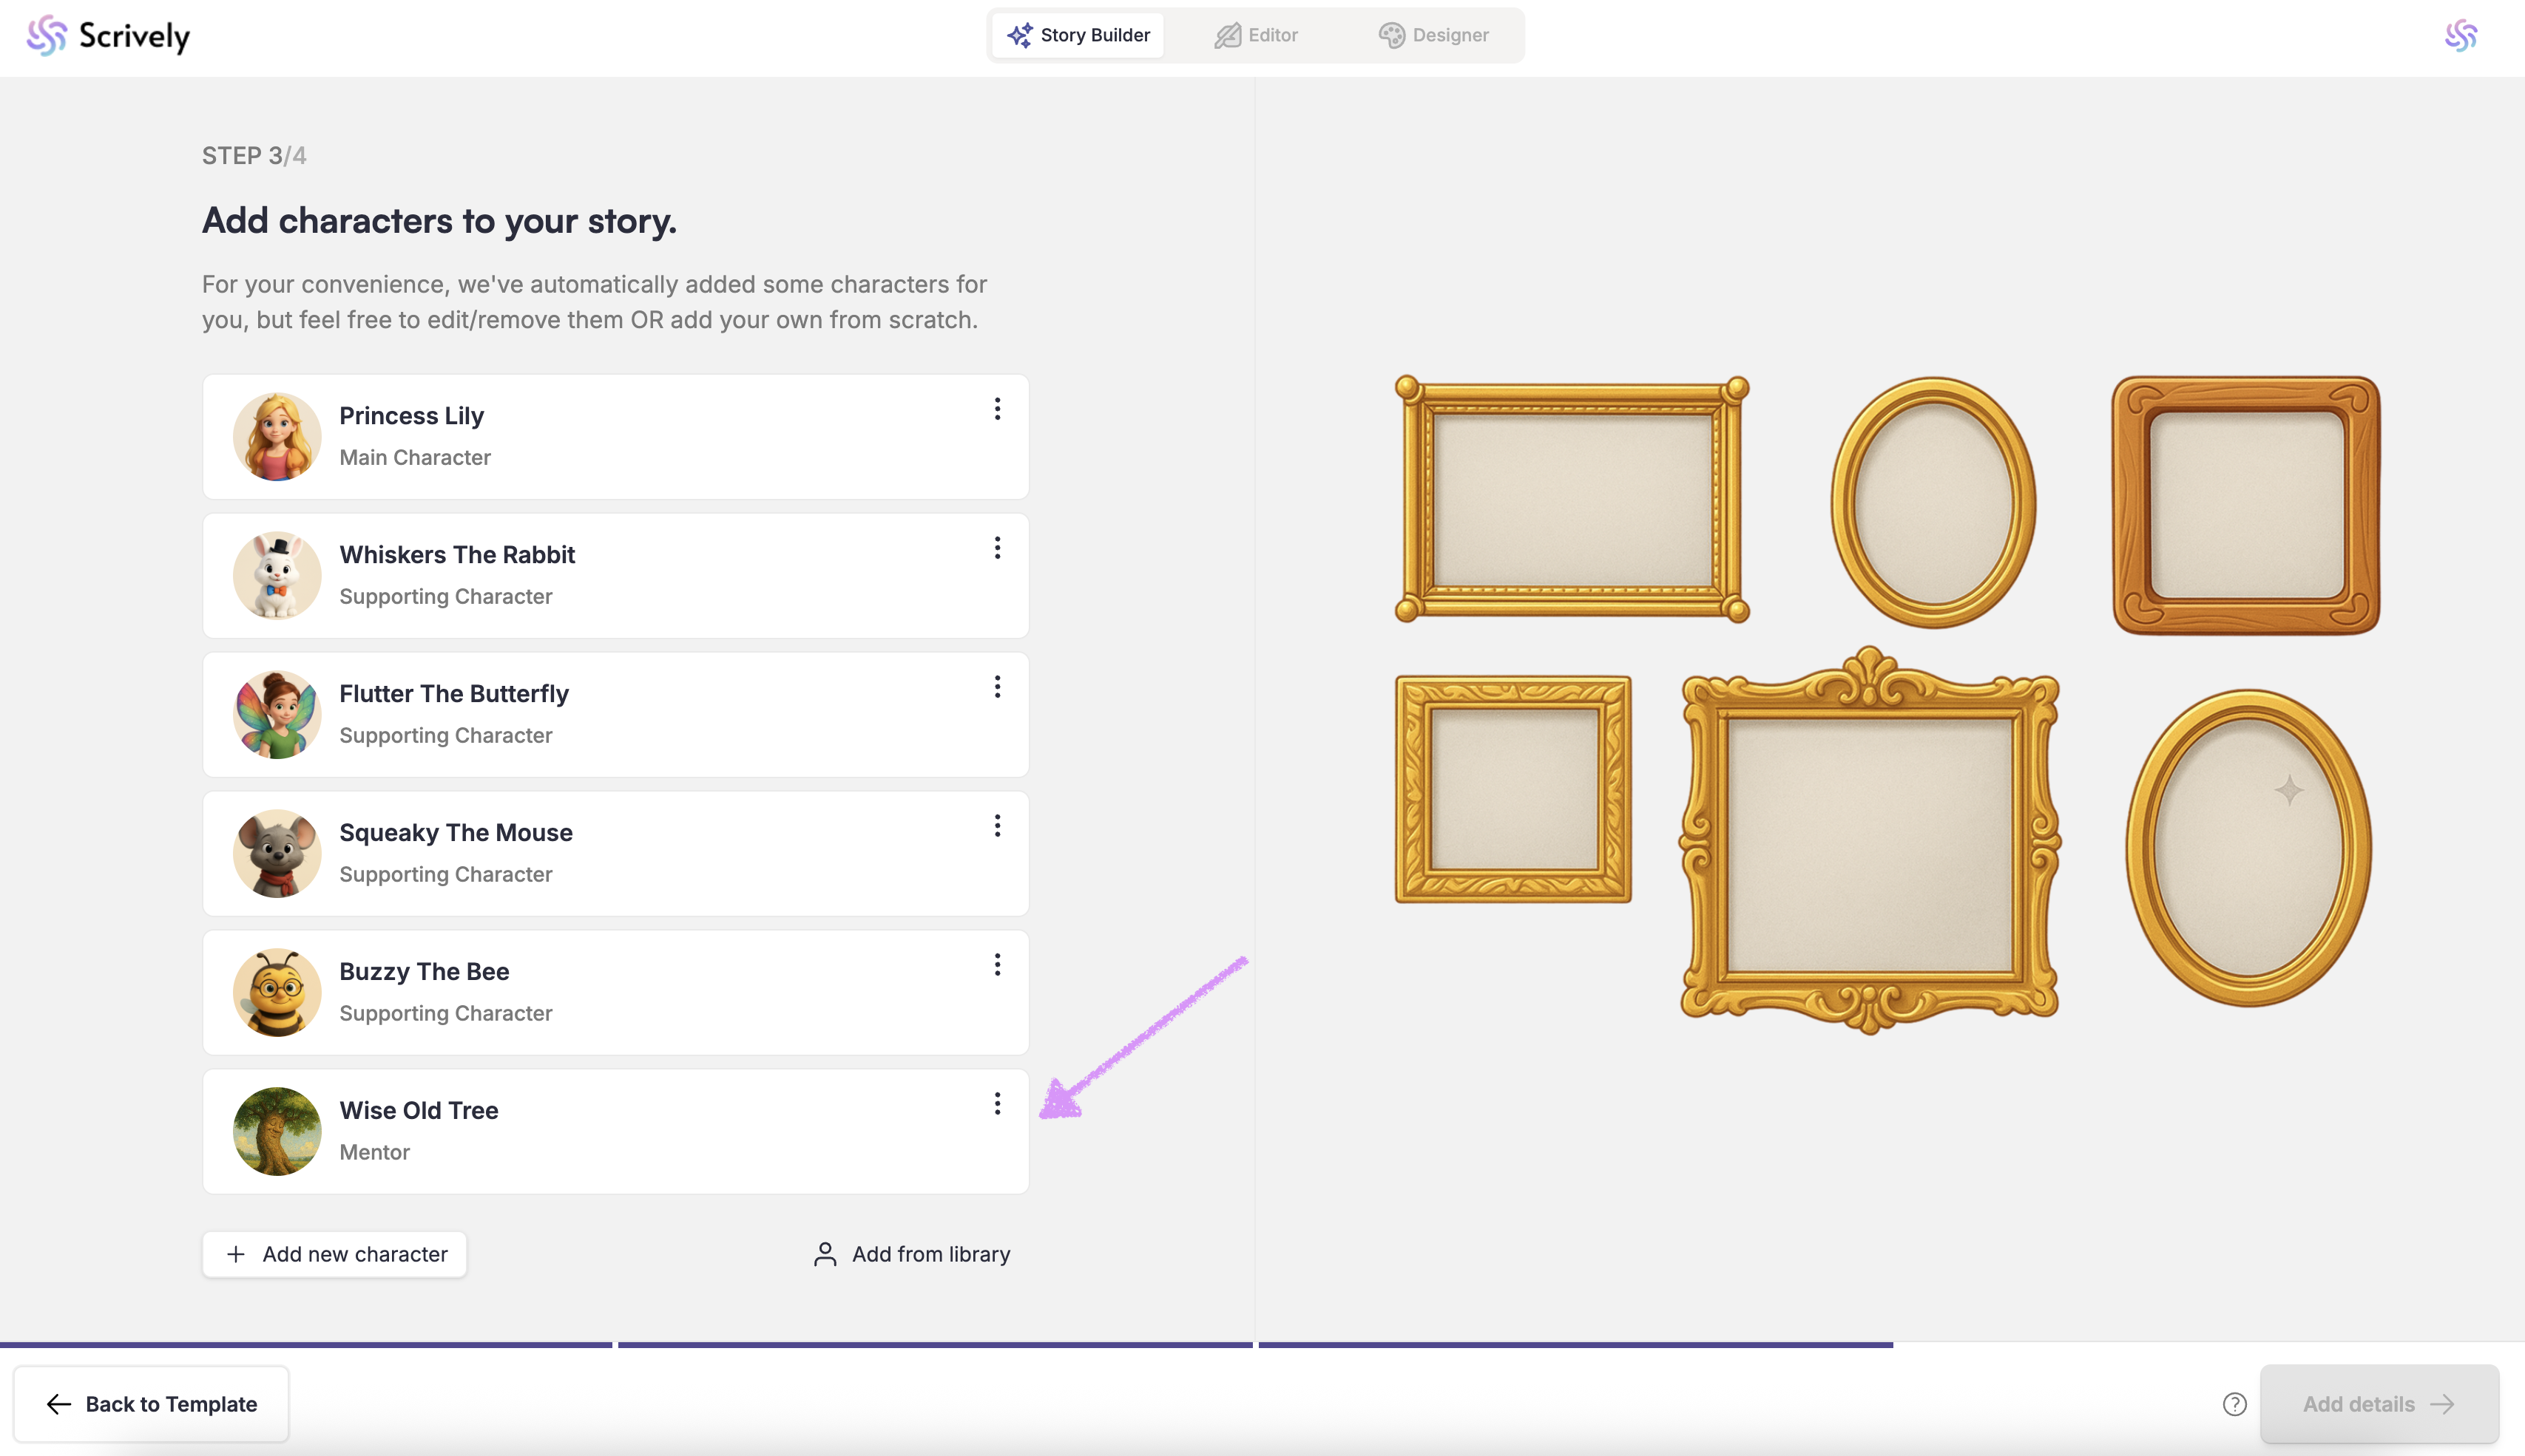Switch to the Story Builder tab
Screen dimensions: 2525x1456
tap(1078, 35)
